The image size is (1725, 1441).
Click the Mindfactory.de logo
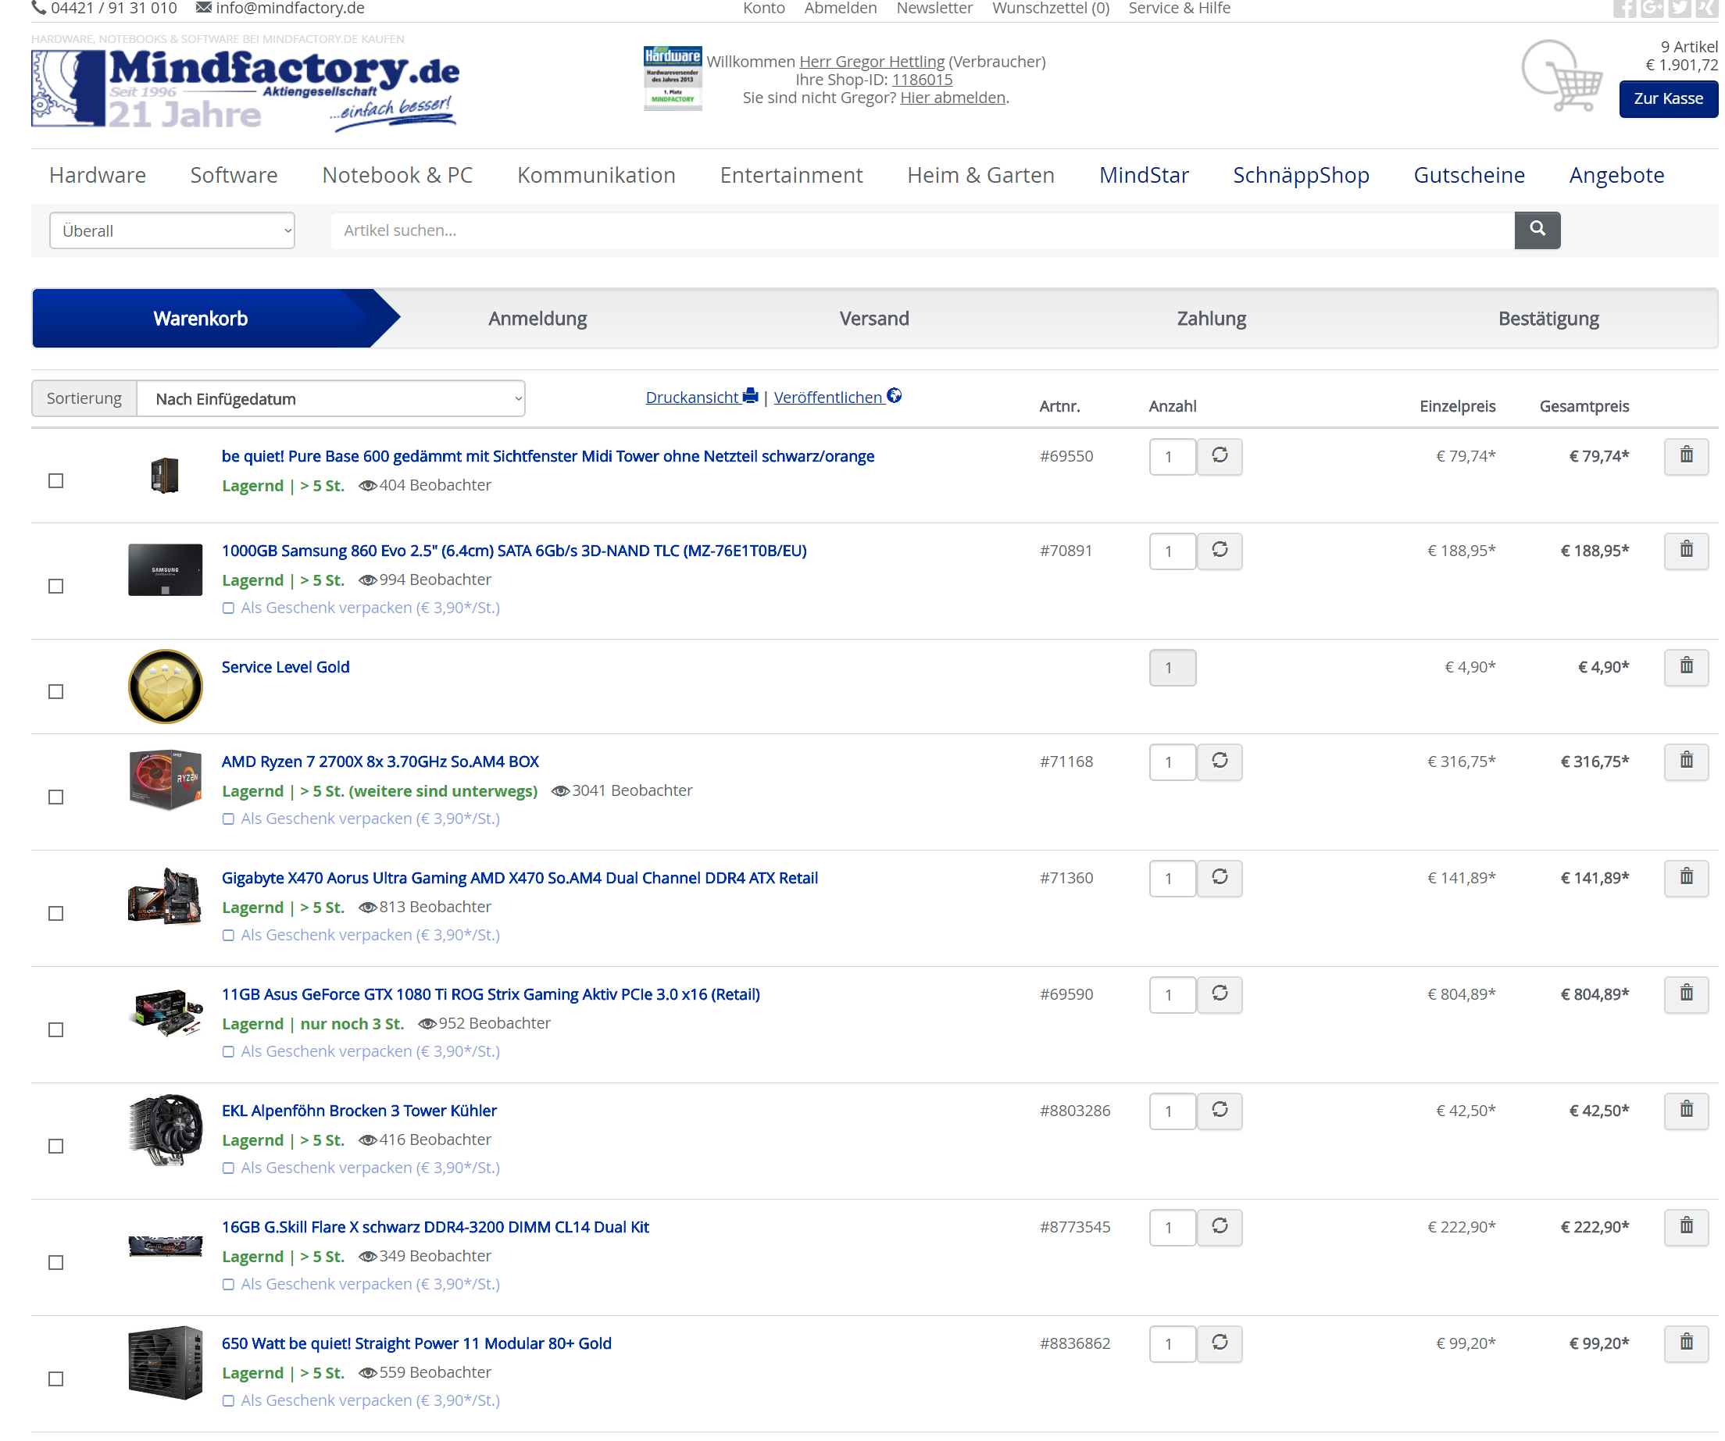(245, 89)
